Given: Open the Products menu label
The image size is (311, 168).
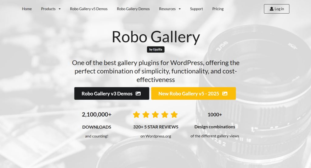Looking at the screenshot, I should click(x=48, y=9).
